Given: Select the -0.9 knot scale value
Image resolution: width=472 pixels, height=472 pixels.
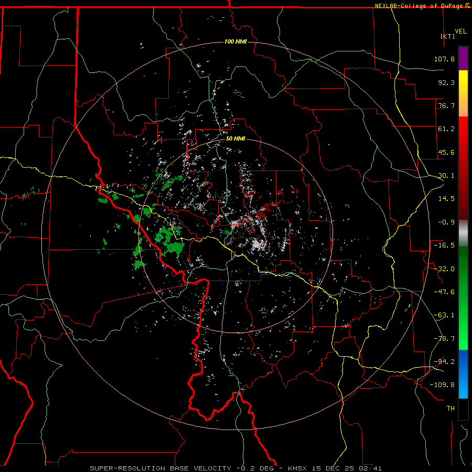Looking at the screenshot, I should (x=446, y=222).
